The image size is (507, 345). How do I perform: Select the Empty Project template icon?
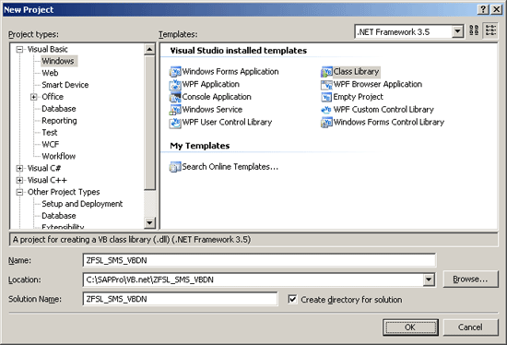pyautogui.click(x=326, y=97)
